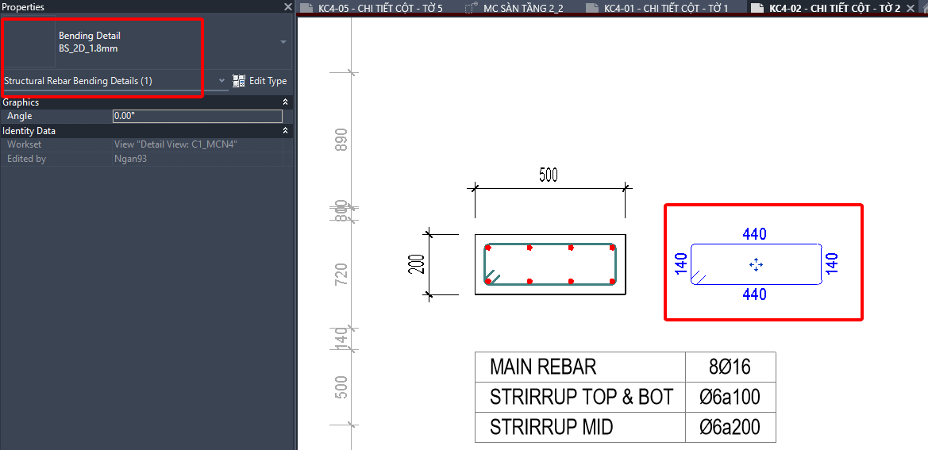Select the green stirrup in column section
Screen dimensions: 928x450
coord(550,244)
